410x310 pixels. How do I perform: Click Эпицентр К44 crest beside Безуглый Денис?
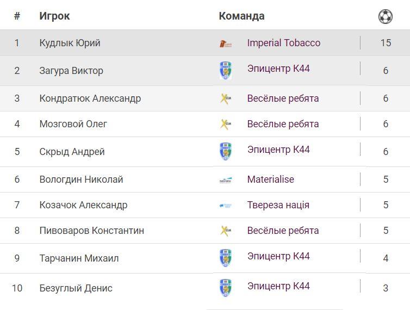226,288
